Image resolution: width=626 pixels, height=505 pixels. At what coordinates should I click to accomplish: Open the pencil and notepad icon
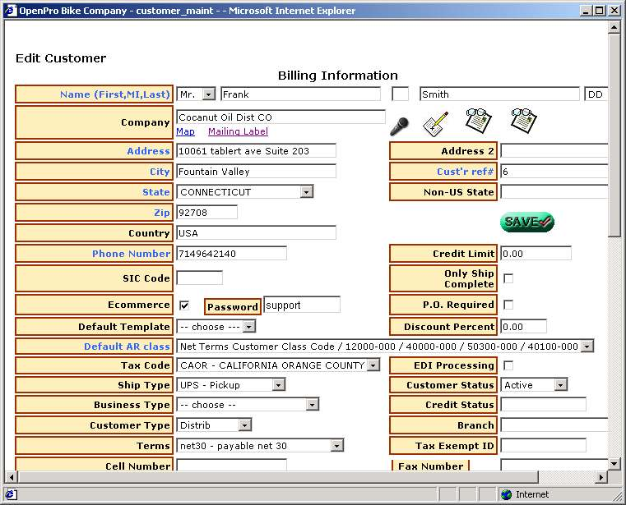[x=435, y=124]
